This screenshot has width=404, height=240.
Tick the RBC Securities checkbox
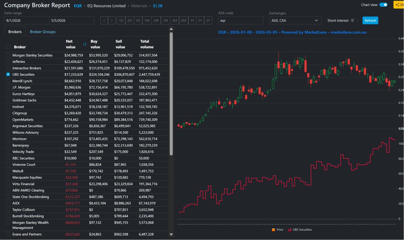[x=8, y=158]
